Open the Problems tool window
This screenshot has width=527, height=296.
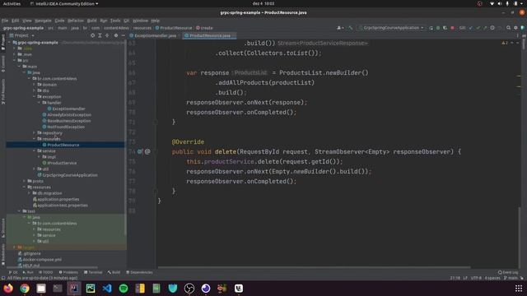68,272
